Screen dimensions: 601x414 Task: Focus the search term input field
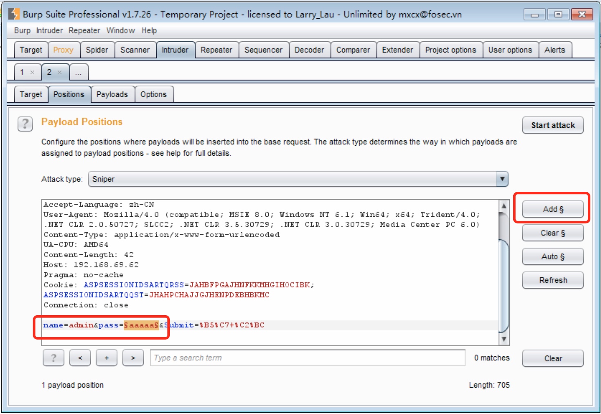308,358
